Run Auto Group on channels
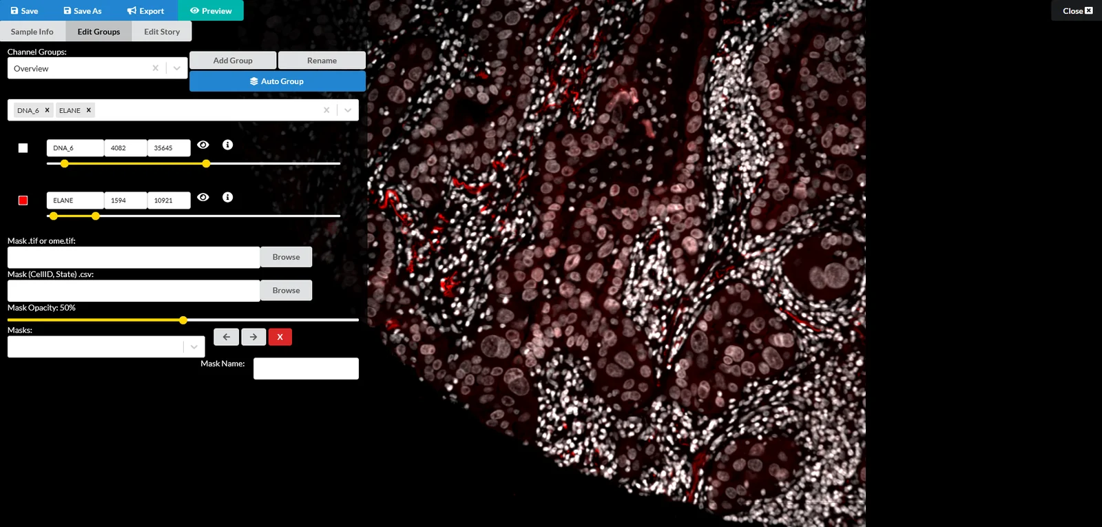Image resolution: width=1102 pixels, height=527 pixels. [x=278, y=81]
